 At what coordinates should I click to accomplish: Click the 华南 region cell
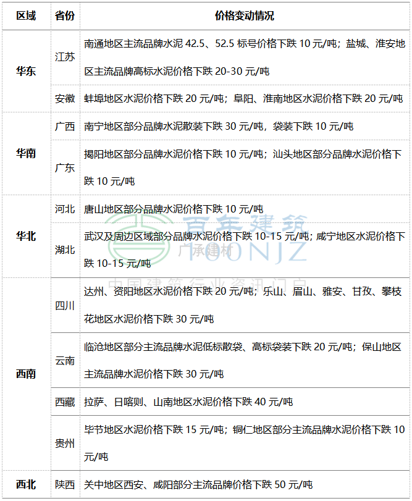26,153
